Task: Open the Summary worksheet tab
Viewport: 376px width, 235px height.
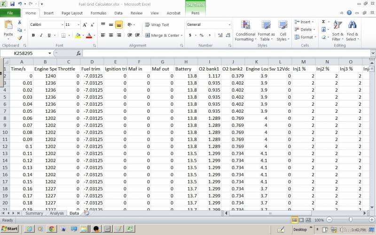Action: pyautogui.click(x=34, y=213)
